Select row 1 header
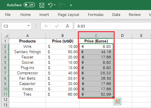 (5, 41)
